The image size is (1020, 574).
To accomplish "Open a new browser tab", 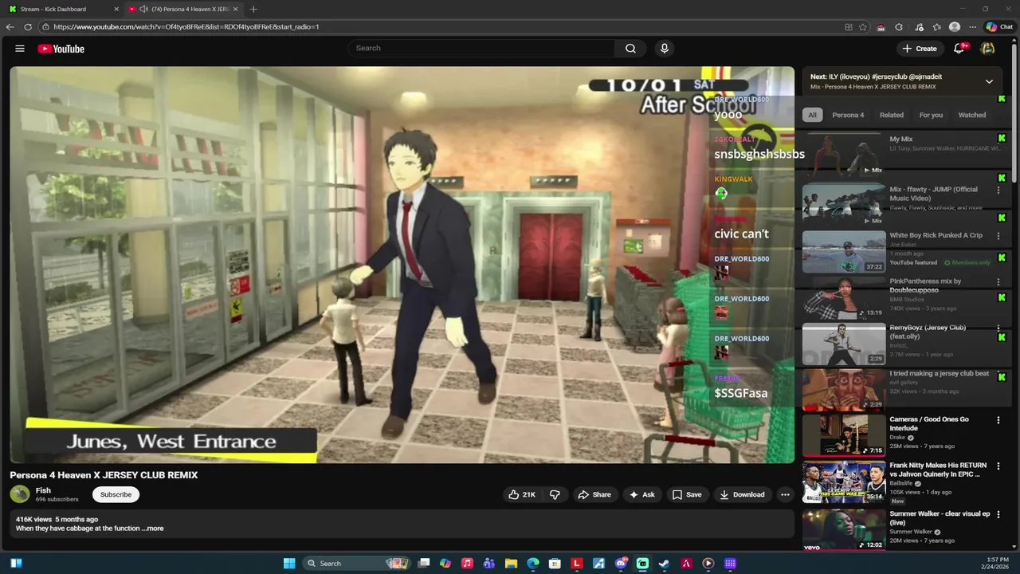I will tap(253, 9).
